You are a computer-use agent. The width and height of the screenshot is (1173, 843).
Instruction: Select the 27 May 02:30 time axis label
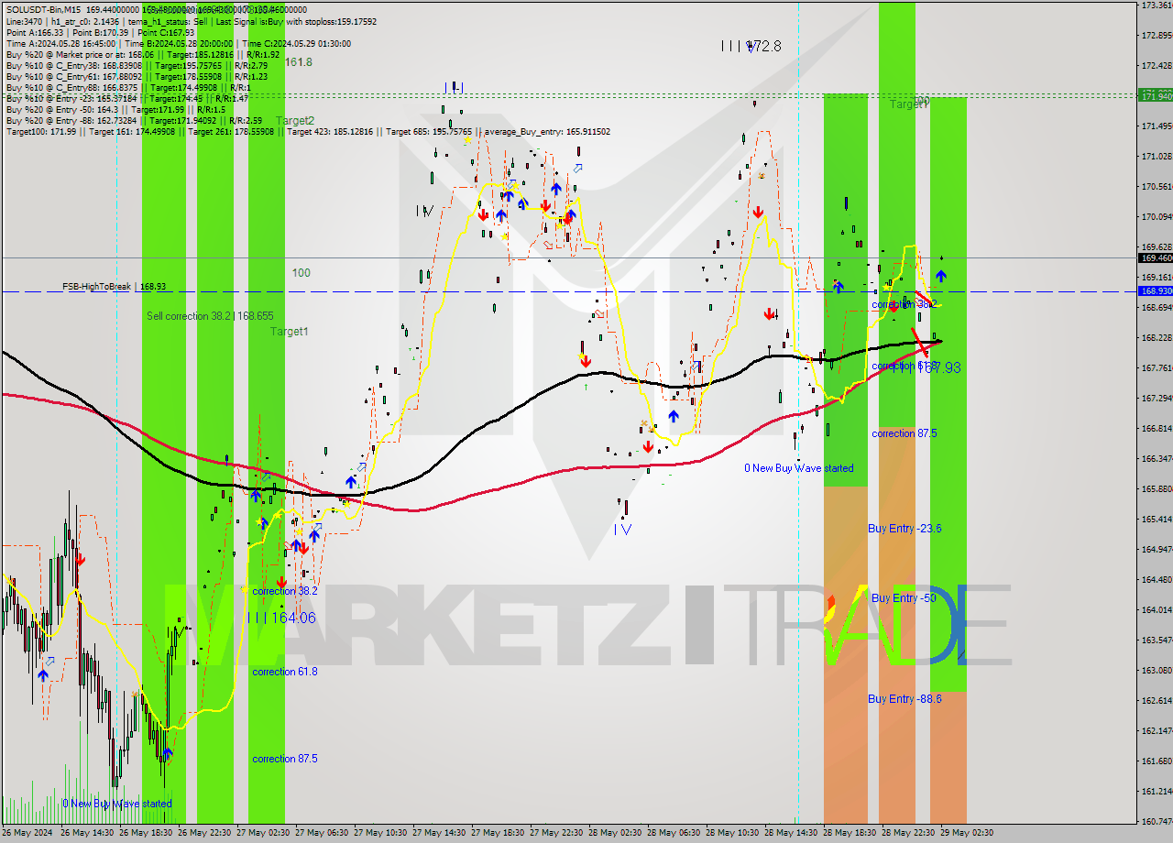pos(264,833)
